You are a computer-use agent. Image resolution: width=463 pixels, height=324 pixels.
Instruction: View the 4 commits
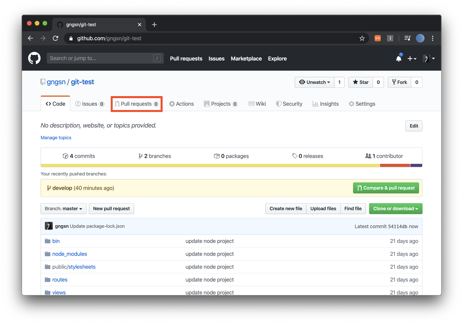[79, 156]
